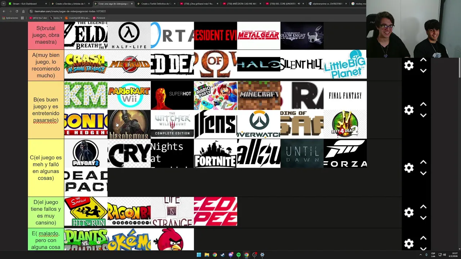Open the Crunchyroll bookmark
The image size is (461, 259).
coord(77,18)
